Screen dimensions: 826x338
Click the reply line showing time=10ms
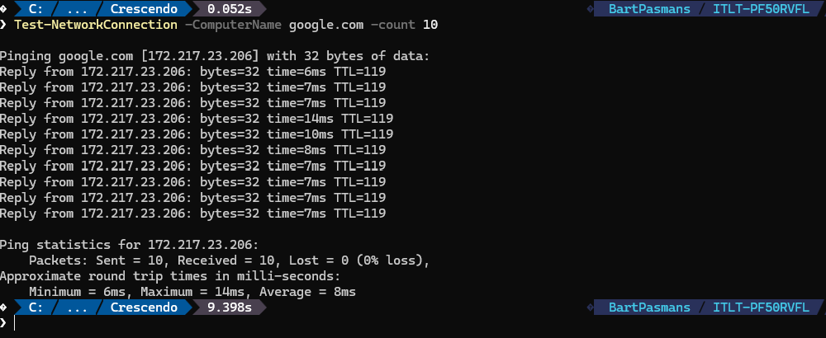click(x=197, y=134)
